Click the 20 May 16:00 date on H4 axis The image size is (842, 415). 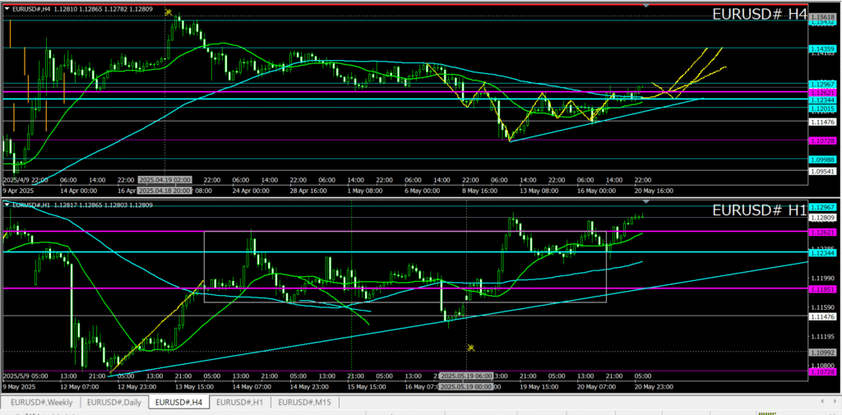[x=654, y=190]
